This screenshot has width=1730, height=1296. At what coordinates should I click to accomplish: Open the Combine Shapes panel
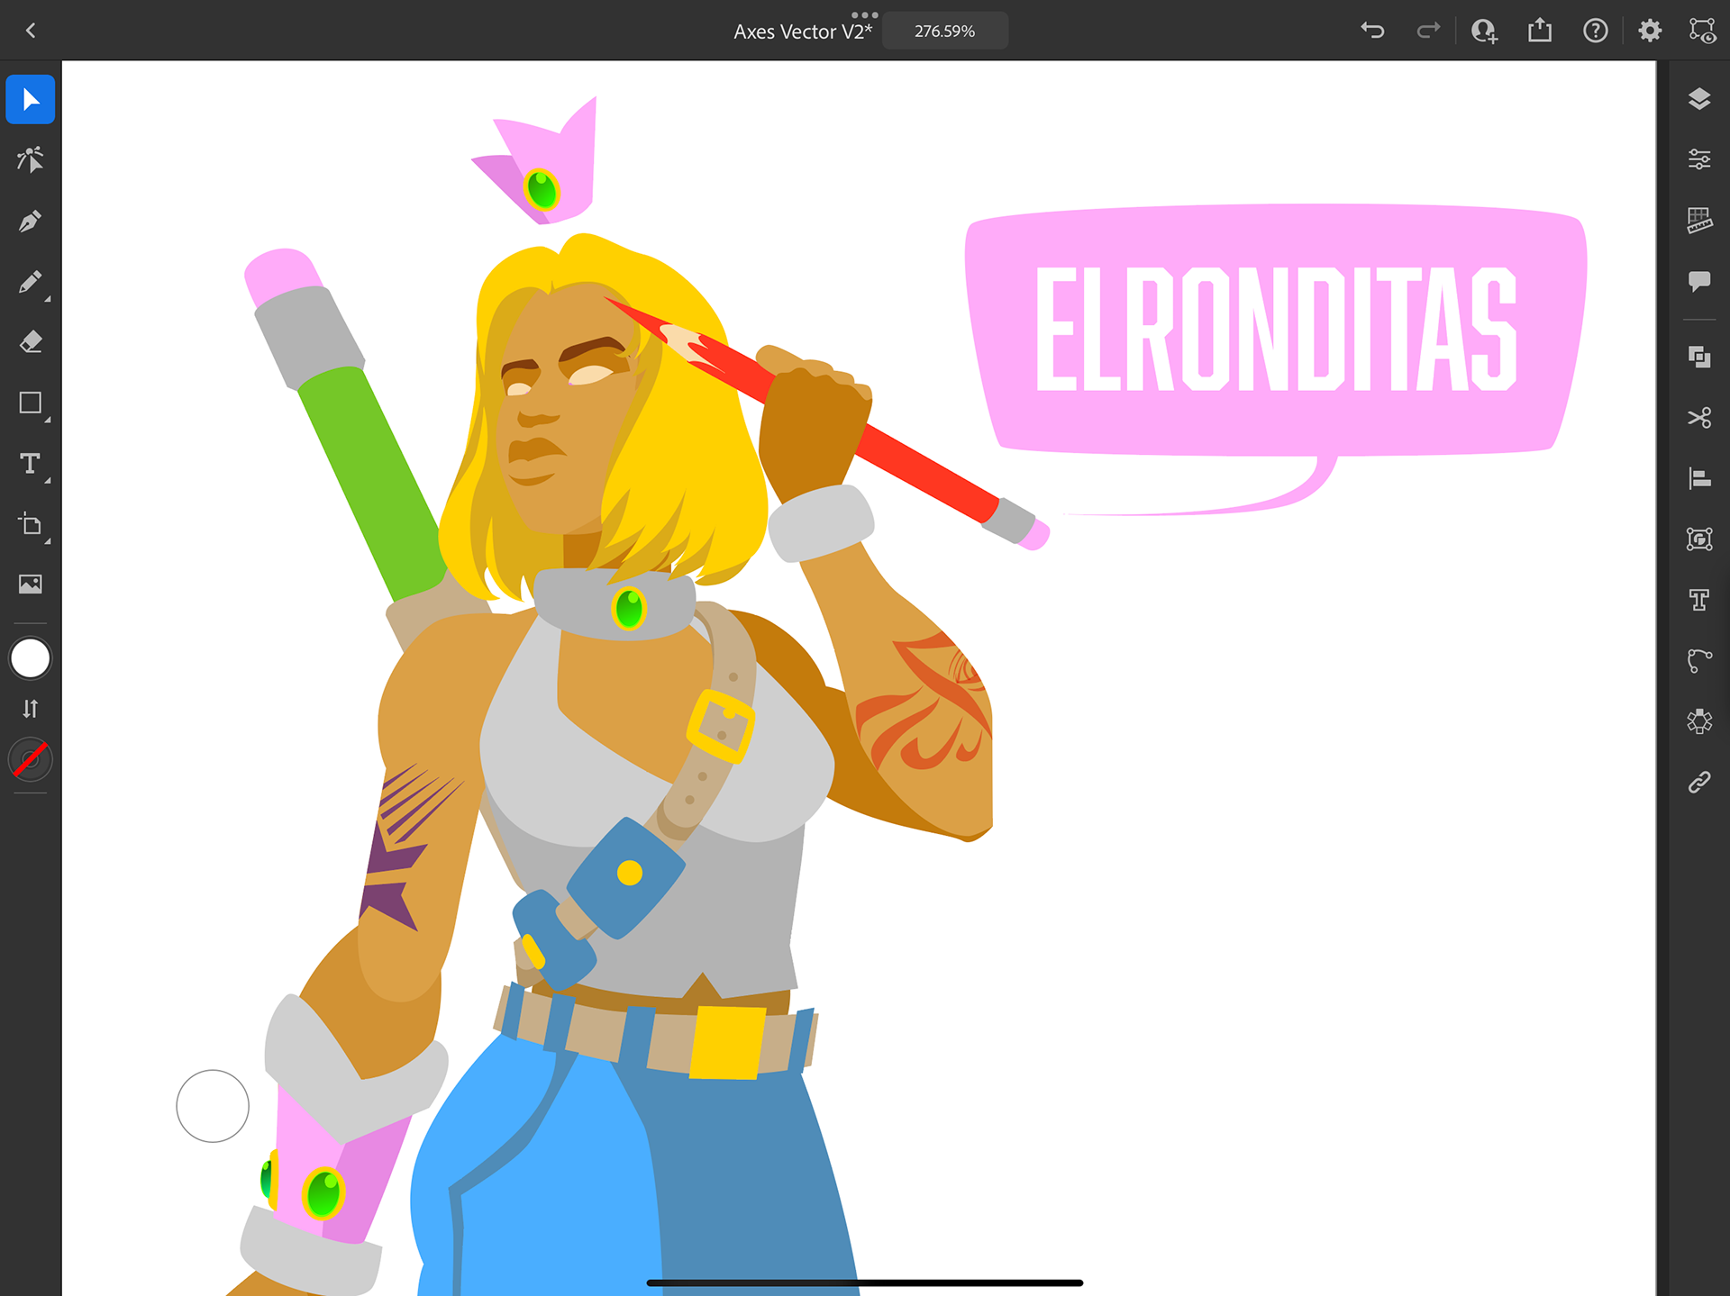click(1698, 358)
